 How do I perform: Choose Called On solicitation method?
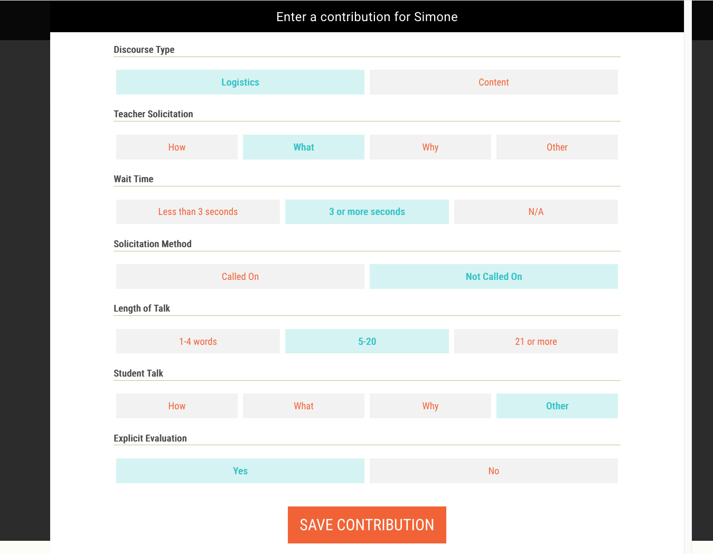click(x=240, y=277)
